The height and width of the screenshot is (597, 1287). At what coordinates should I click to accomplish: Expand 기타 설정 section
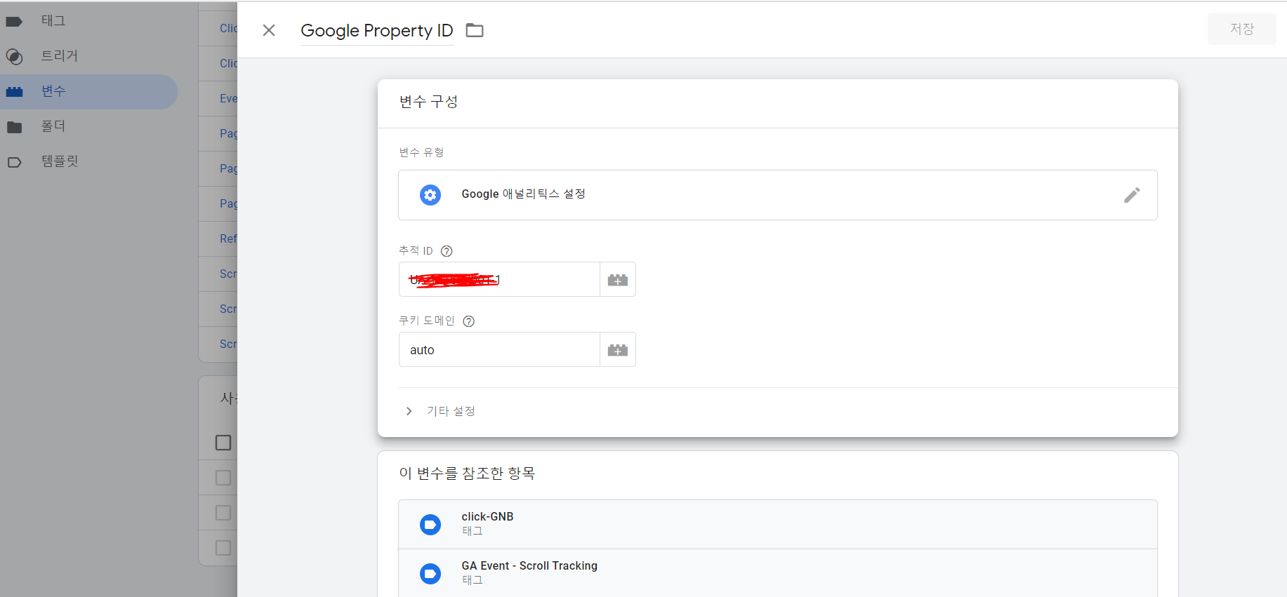pos(441,411)
